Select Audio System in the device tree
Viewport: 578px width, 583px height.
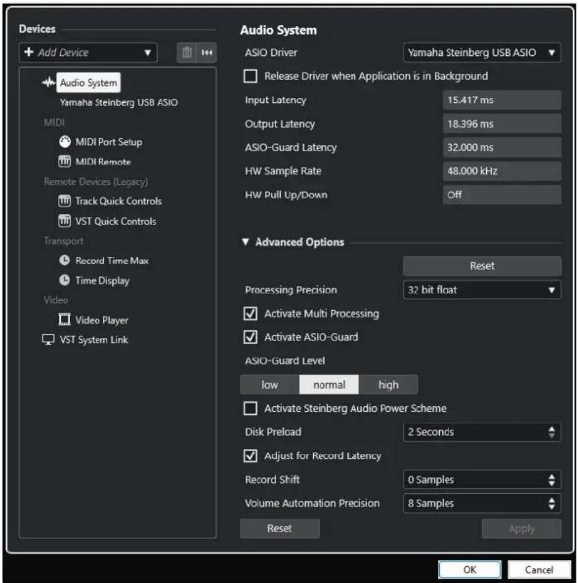coord(89,82)
